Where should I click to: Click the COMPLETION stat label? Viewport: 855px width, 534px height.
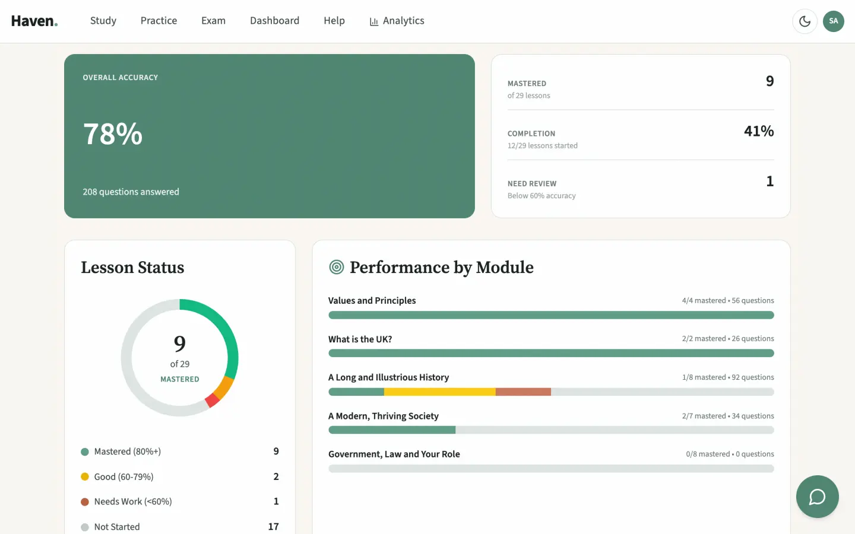[x=531, y=134]
